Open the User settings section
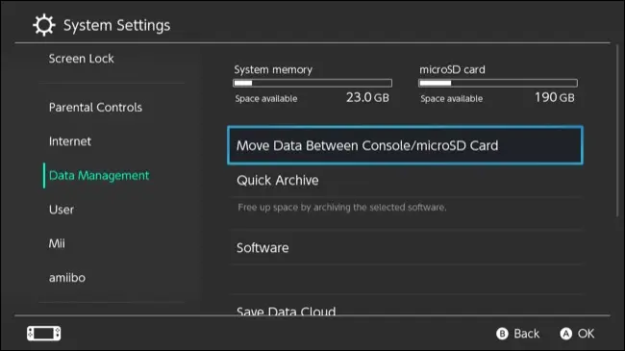This screenshot has height=351, width=625. pyautogui.click(x=62, y=210)
